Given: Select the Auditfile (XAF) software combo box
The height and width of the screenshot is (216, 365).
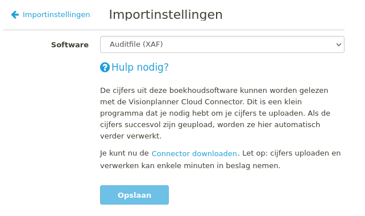Looking at the screenshot, I should (x=222, y=44).
